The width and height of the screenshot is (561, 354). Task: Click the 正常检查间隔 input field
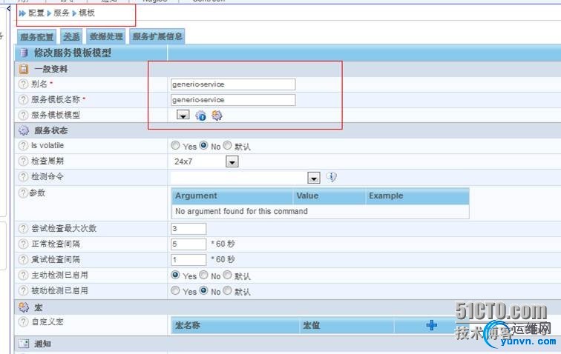[188, 244]
